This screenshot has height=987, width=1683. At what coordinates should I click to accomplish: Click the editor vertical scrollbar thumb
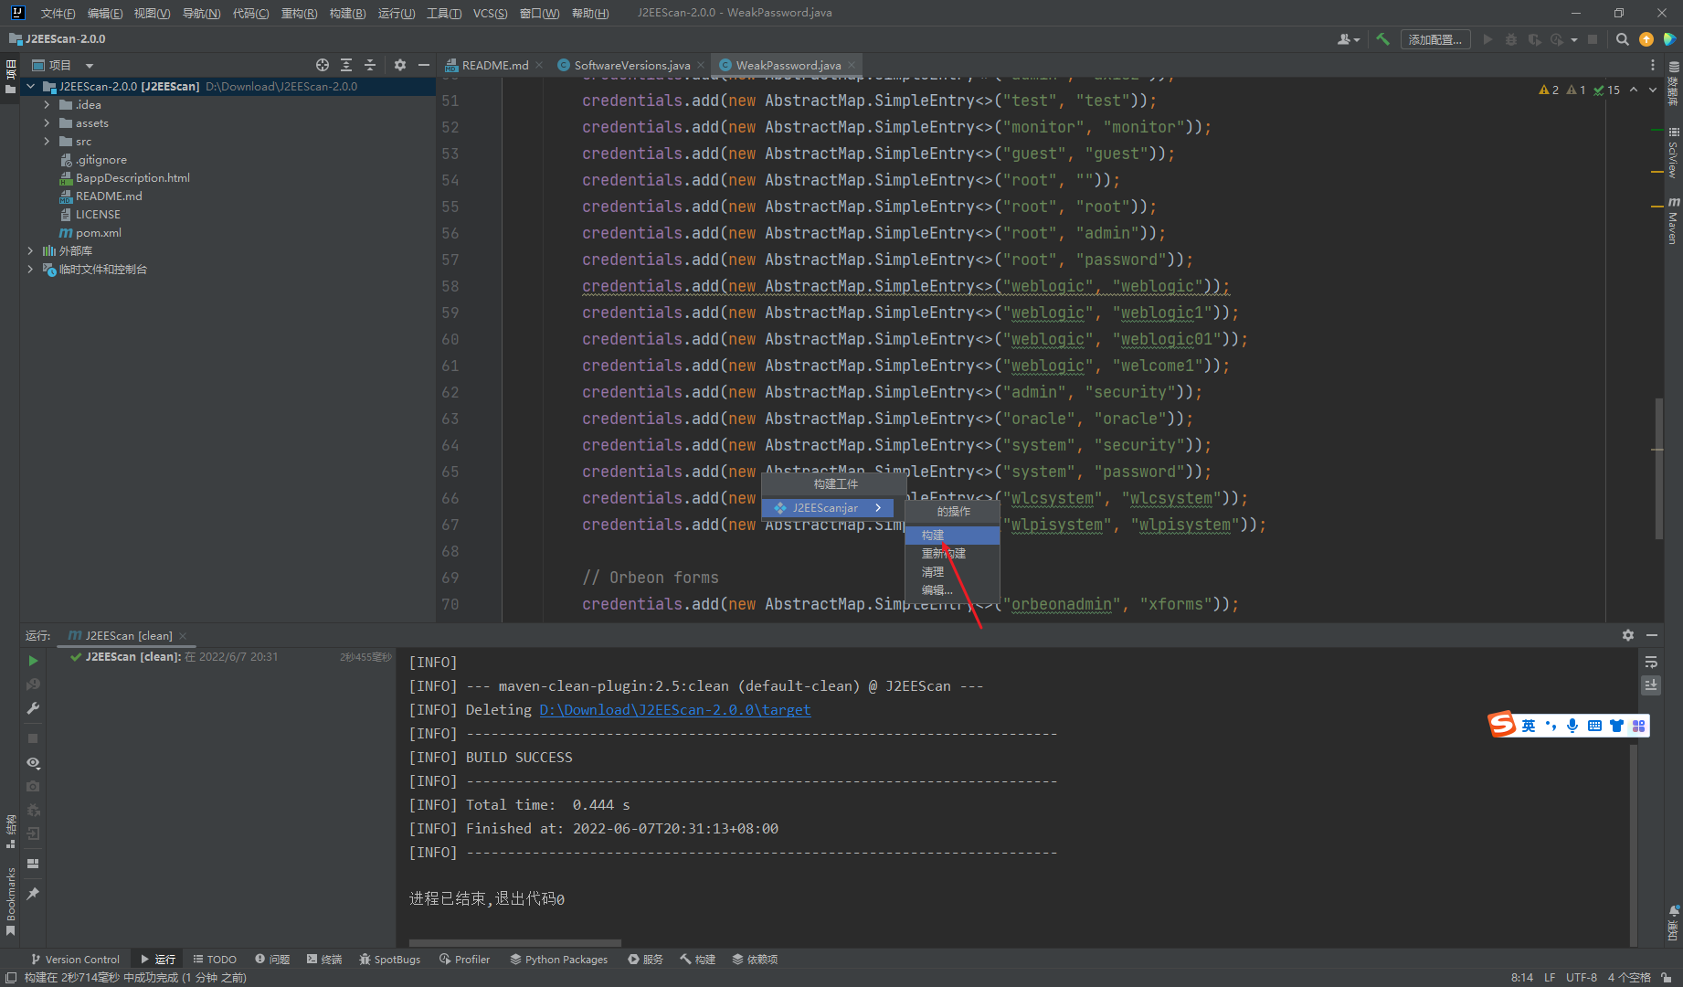pyautogui.click(x=1658, y=468)
